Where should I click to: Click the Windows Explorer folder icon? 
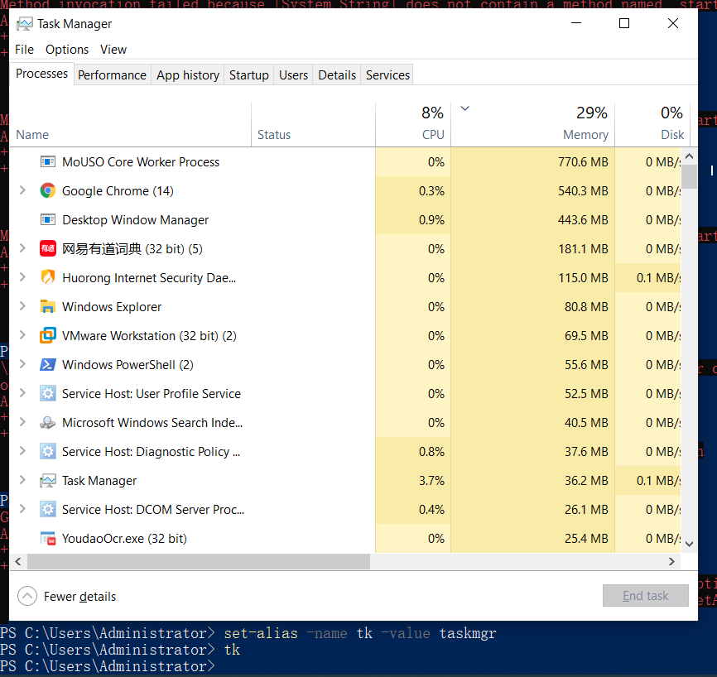tap(47, 306)
